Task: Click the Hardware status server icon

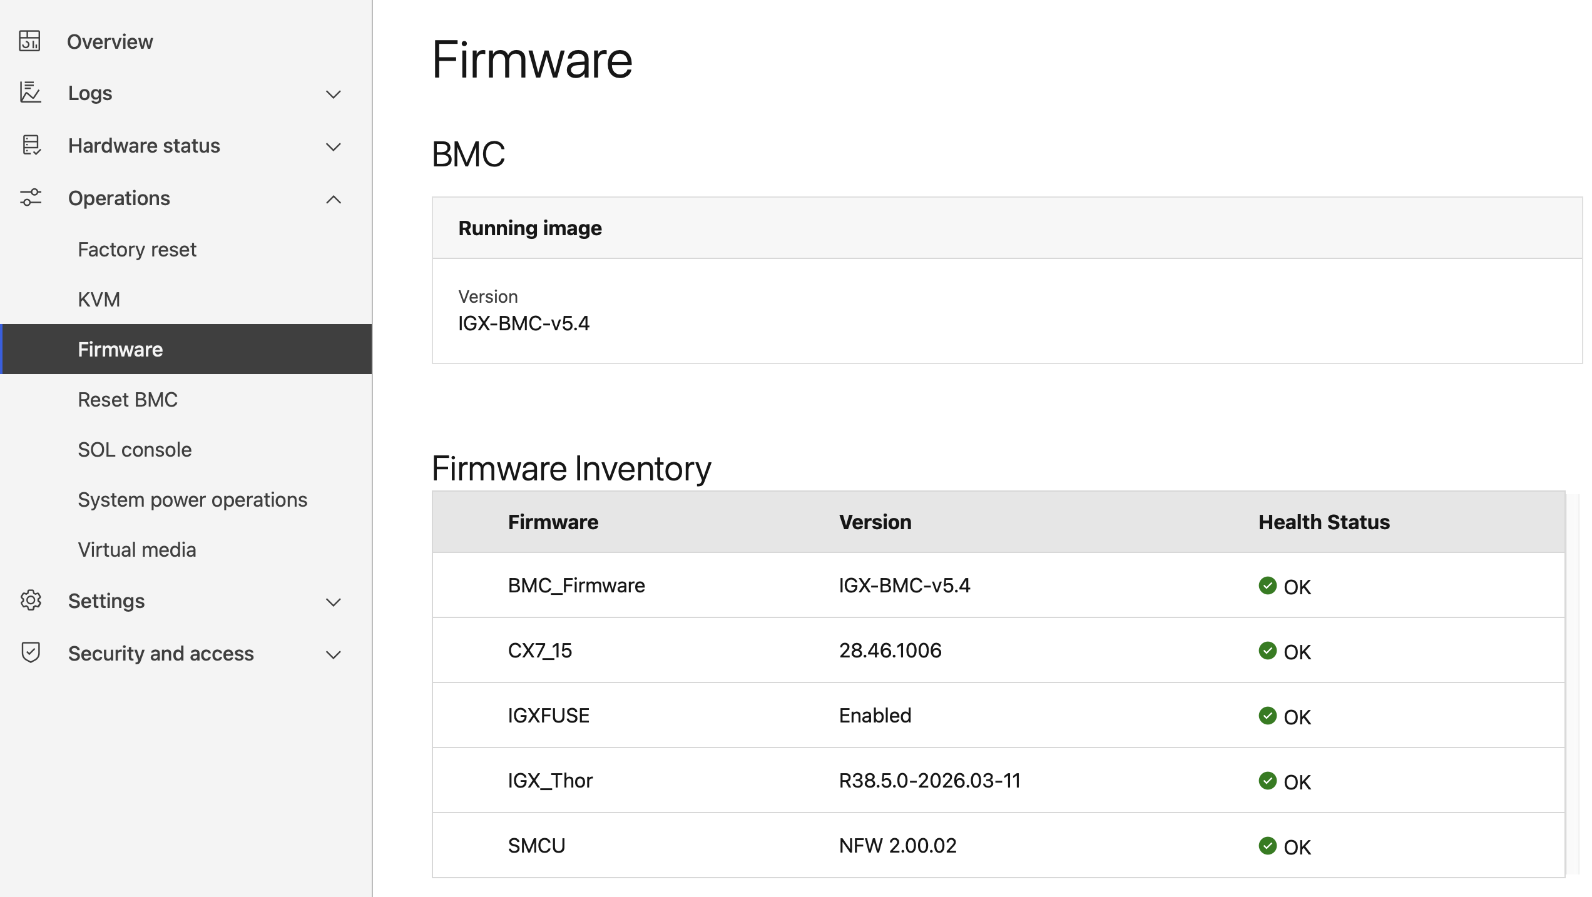Action: coord(29,145)
